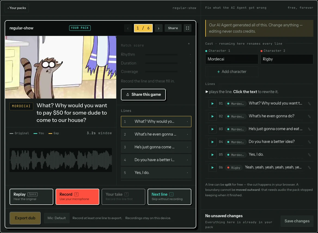Click the Replay button to hear original

tap(31, 197)
